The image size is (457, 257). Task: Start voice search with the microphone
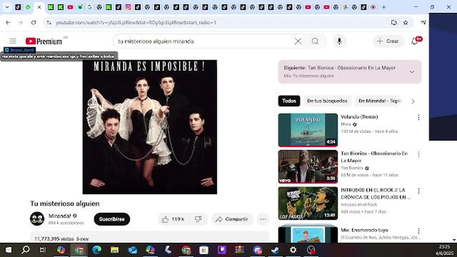click(339, 41)
